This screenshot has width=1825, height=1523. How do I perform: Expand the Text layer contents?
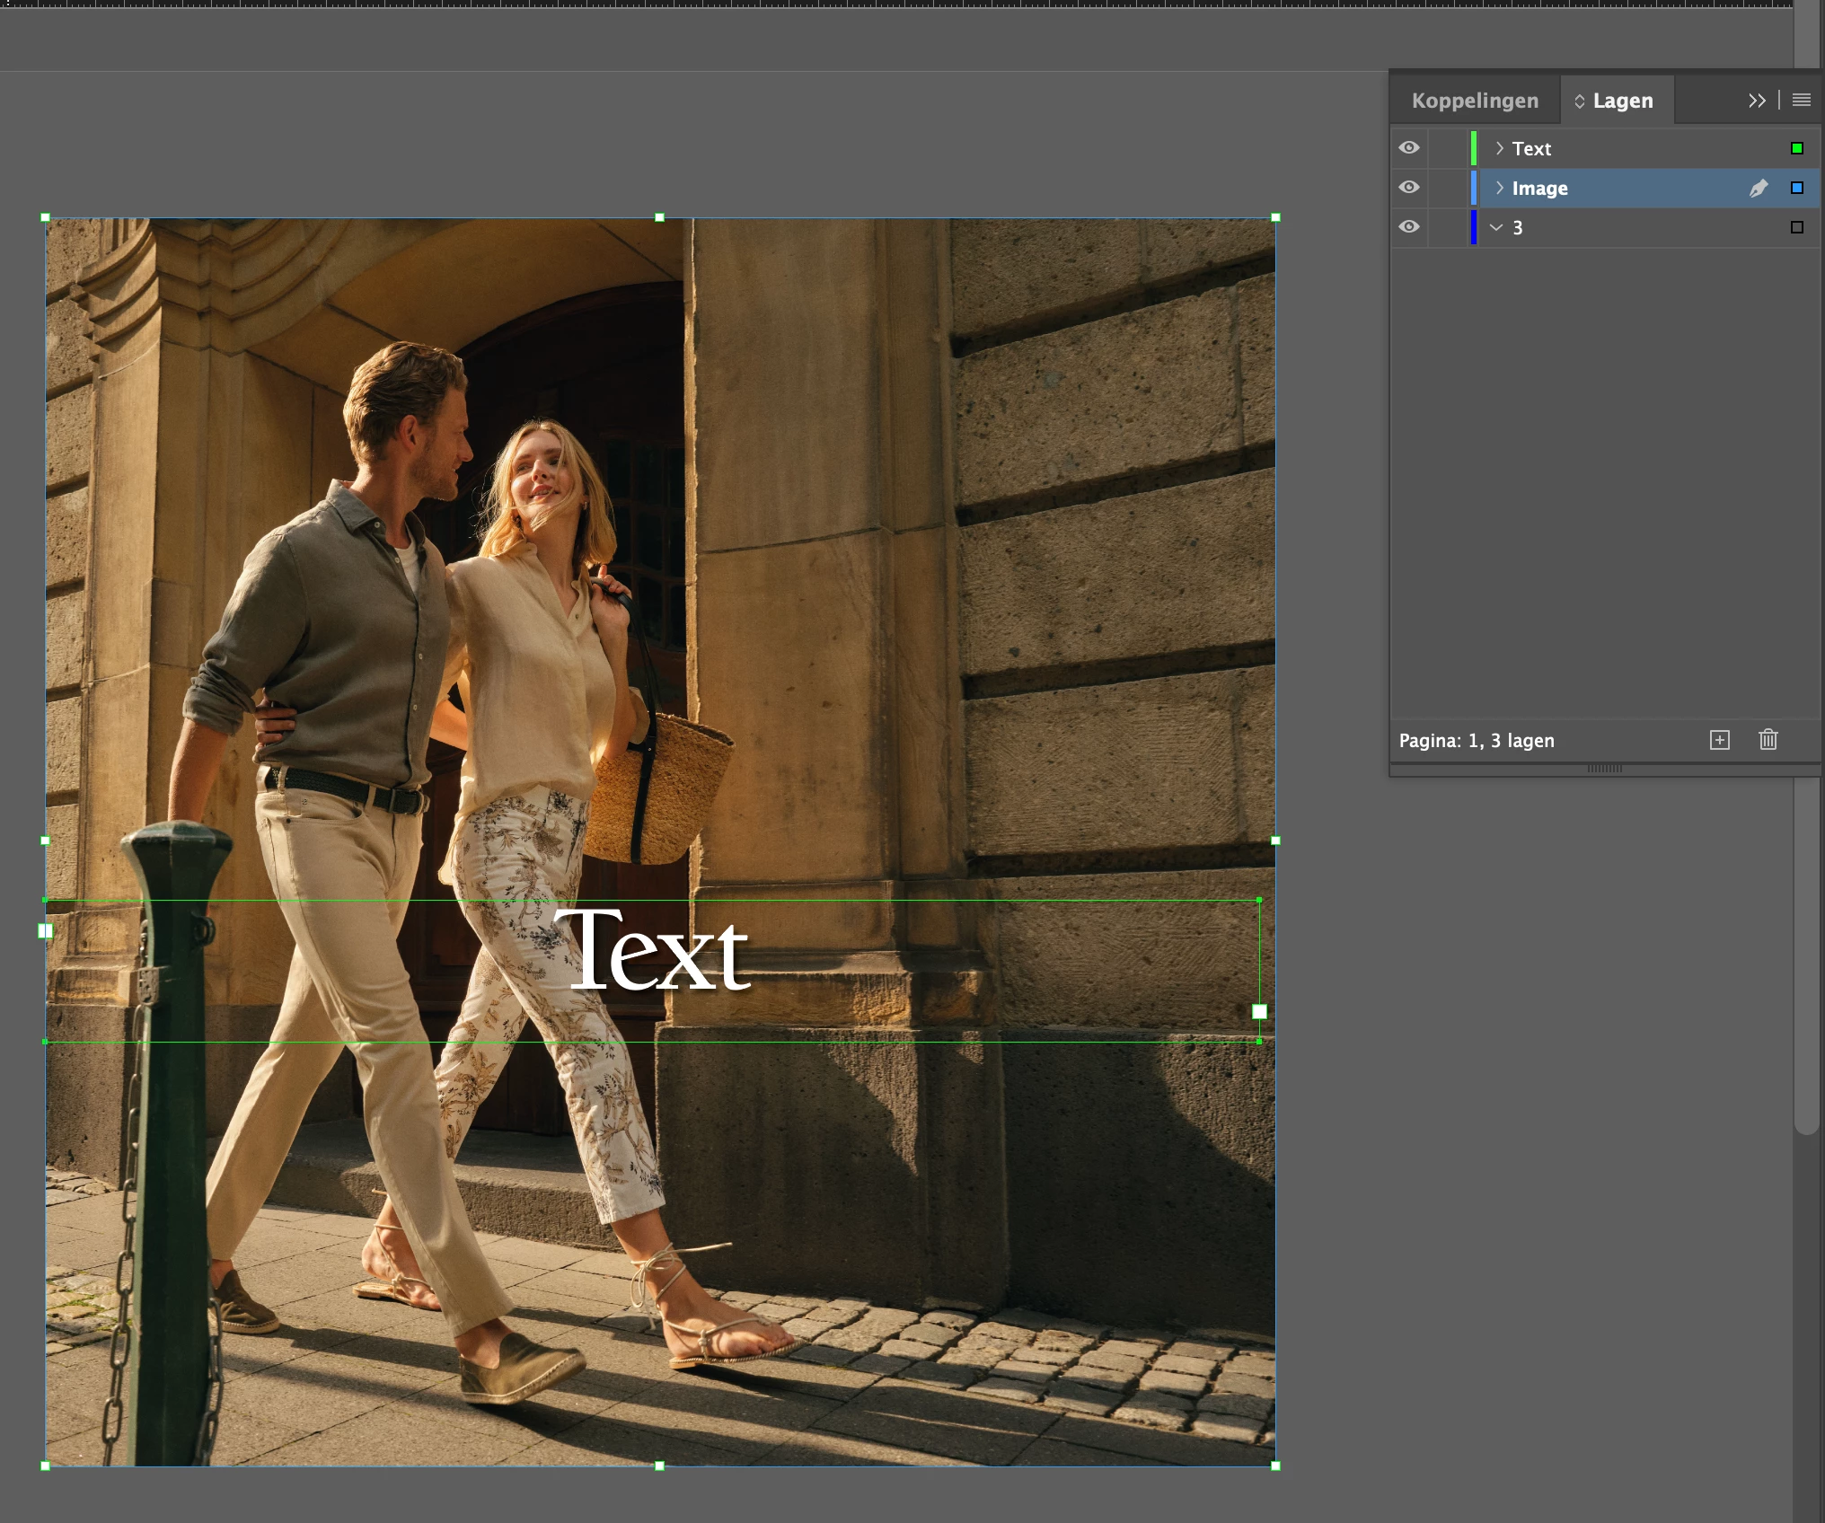(x=1498, y=148)
